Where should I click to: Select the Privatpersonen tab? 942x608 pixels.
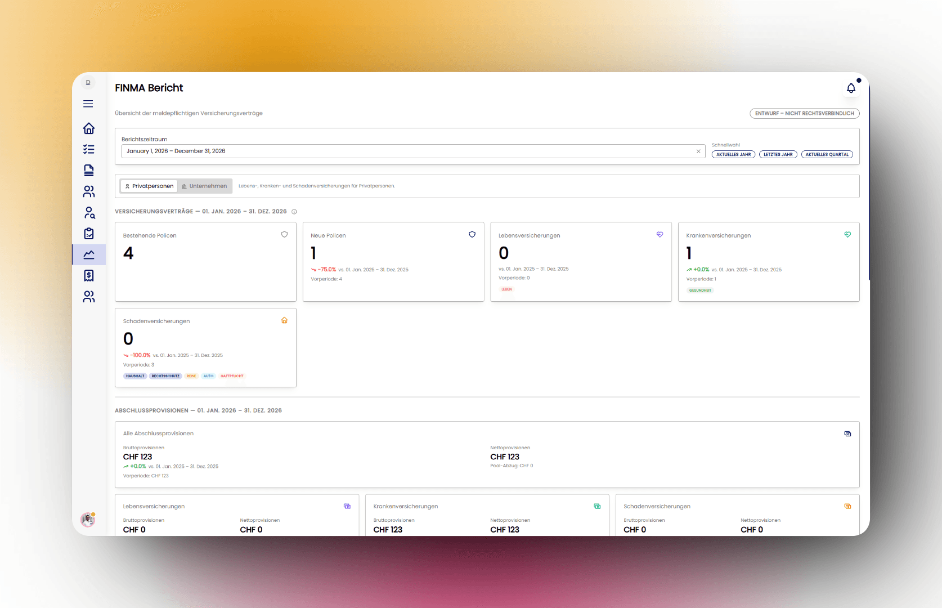(x=149, y=186)
